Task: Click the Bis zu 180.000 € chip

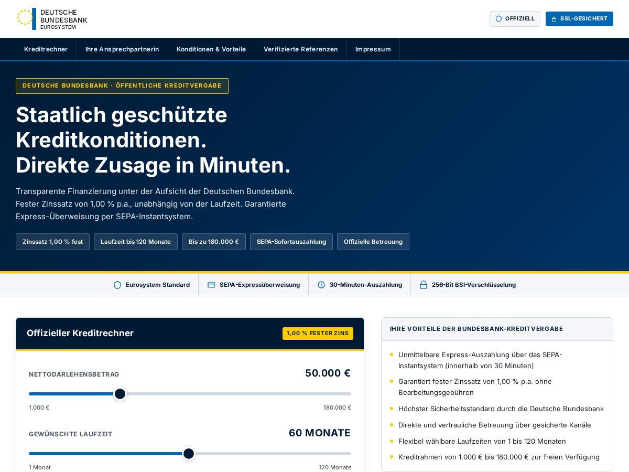Action: (x=214, y=242)
